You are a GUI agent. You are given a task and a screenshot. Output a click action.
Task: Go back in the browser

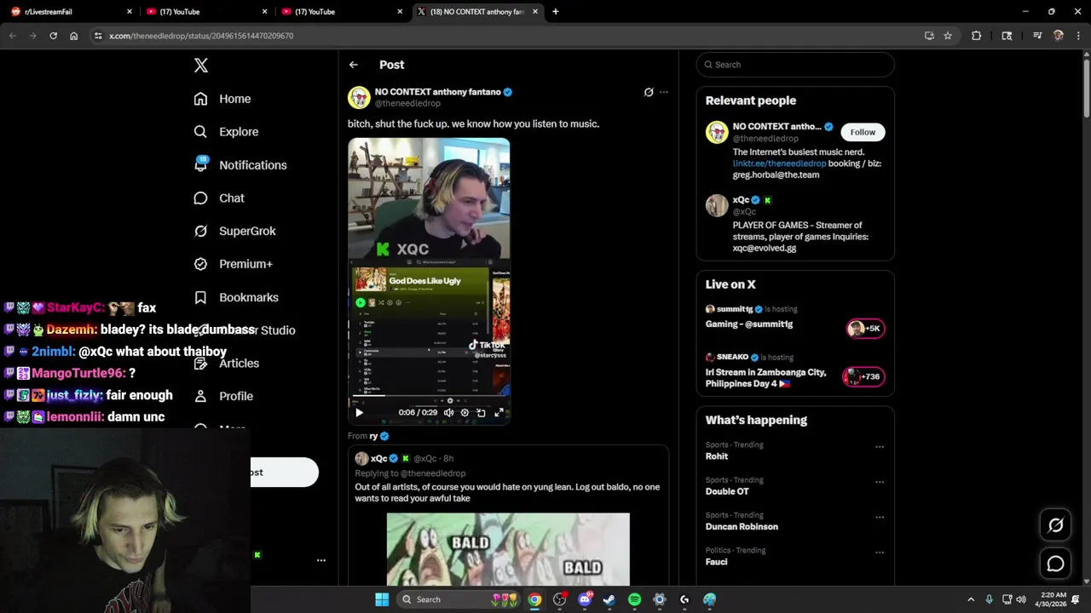click(12, 36)
